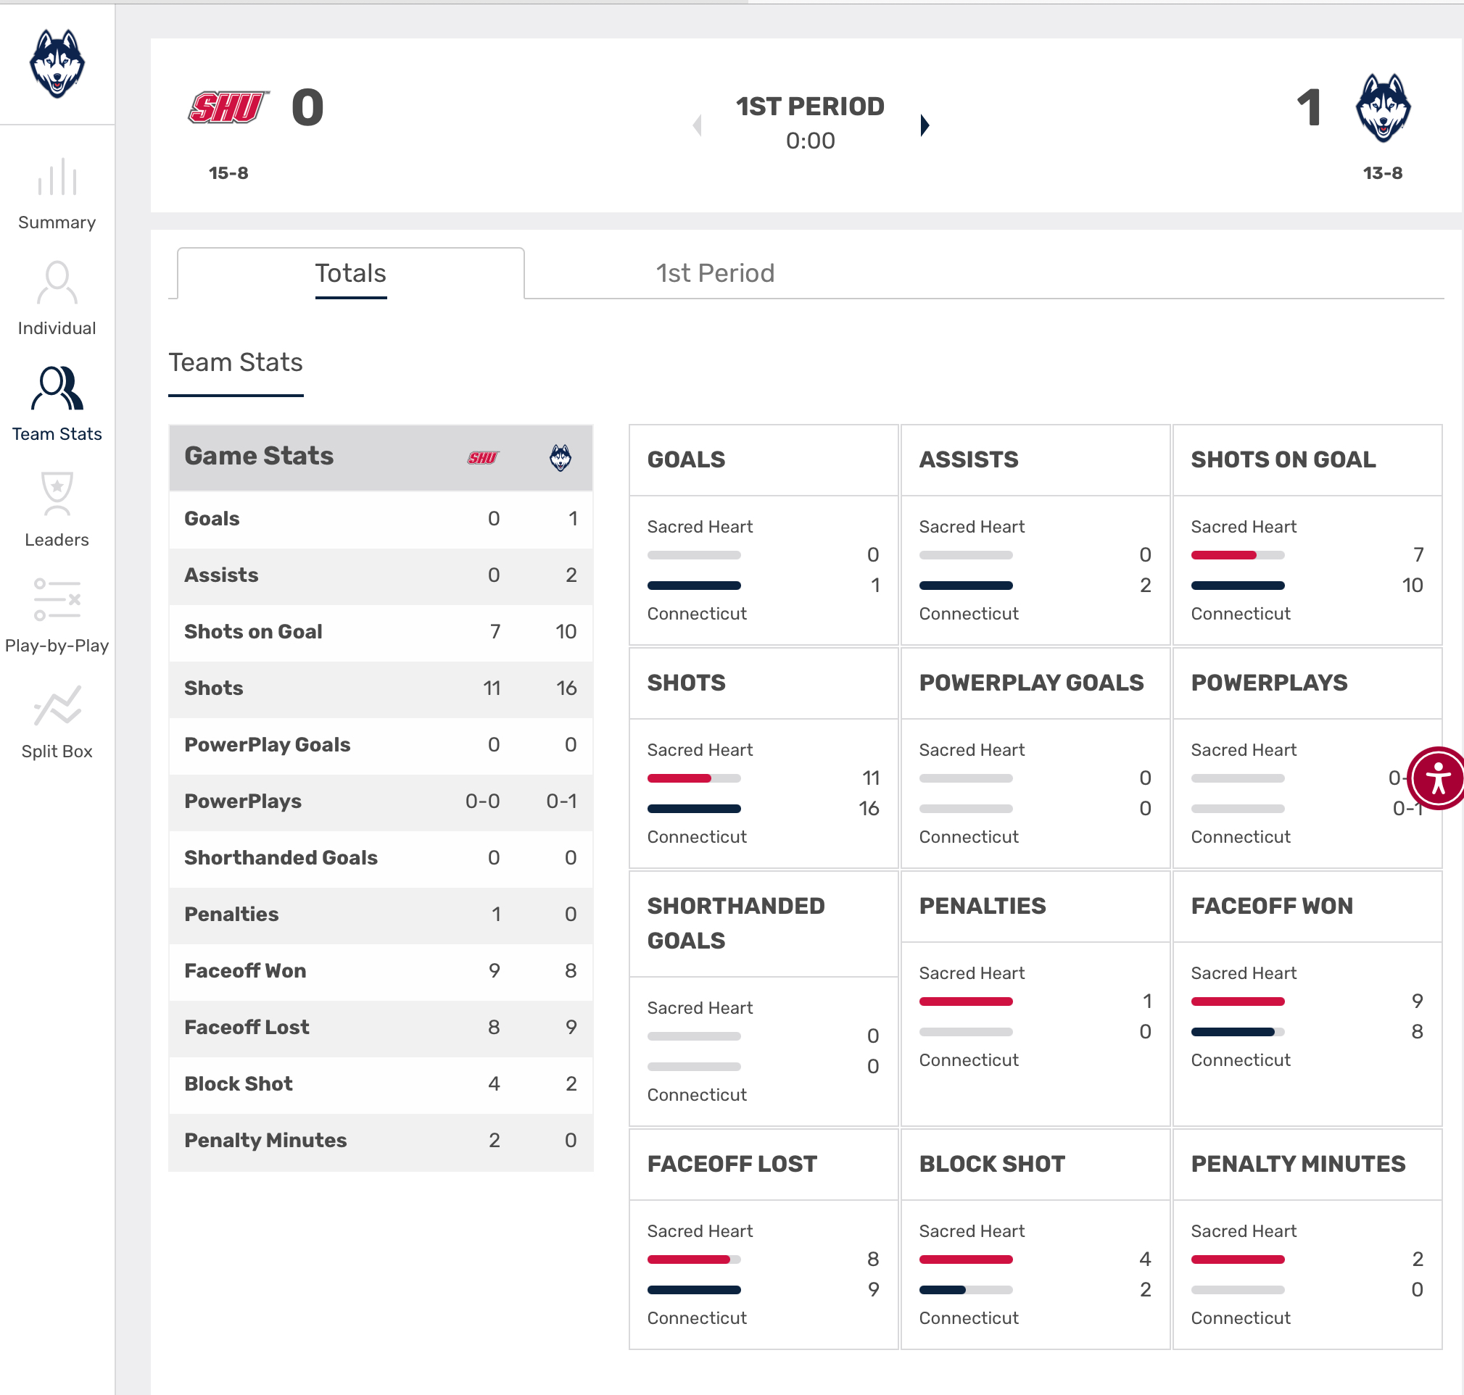The height and width of the screenshot is (1395, 1464).
Task: Click Connecticut Shots progress bar
Action: point(694,808)
